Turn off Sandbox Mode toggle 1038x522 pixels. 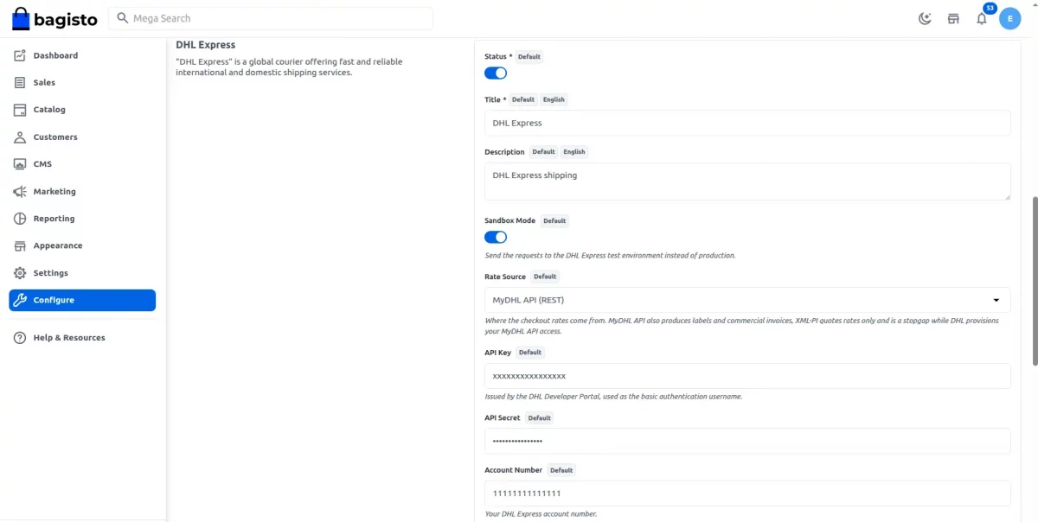pos(496,237)
